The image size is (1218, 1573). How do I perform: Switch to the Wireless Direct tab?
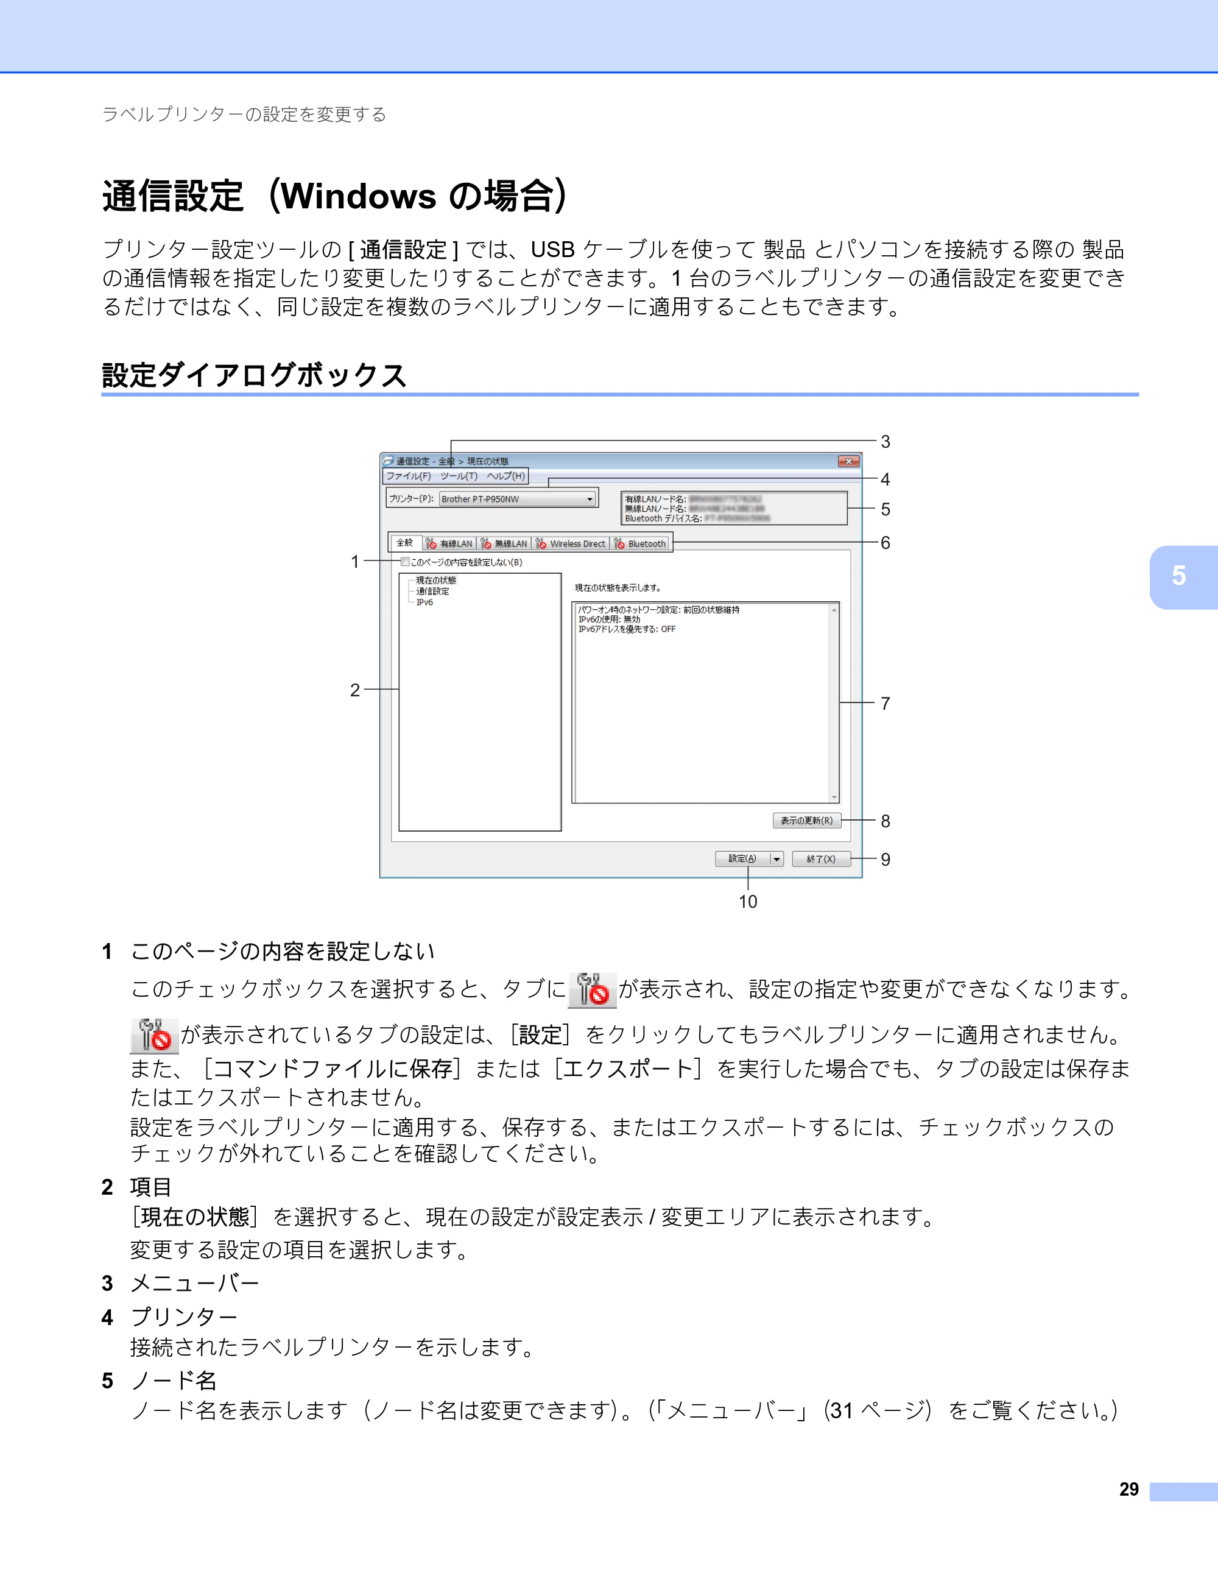(x=571, y=544)
